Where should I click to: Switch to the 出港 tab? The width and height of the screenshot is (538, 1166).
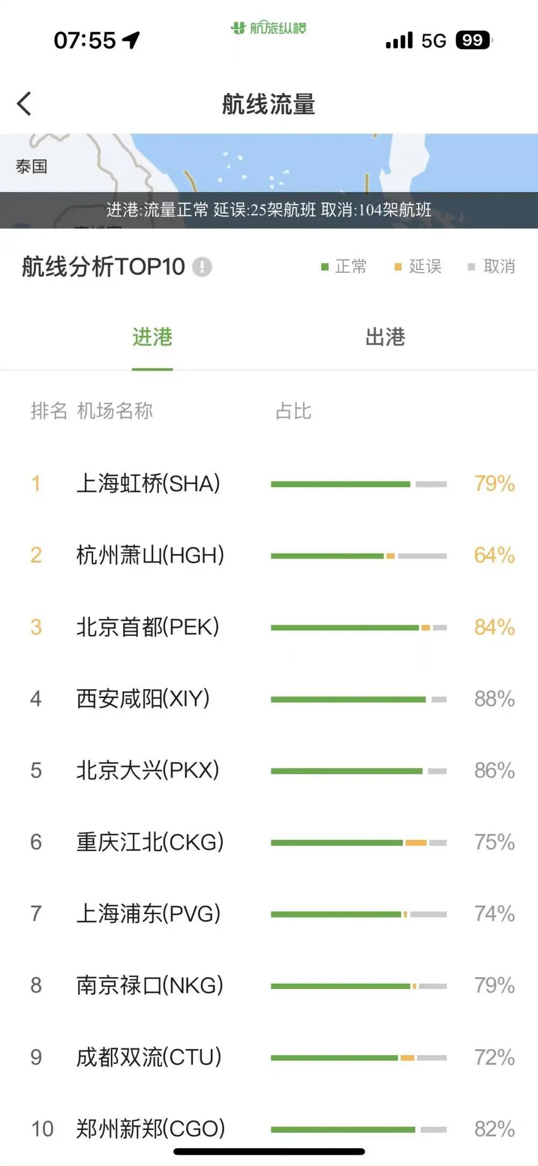coord(385,337)
